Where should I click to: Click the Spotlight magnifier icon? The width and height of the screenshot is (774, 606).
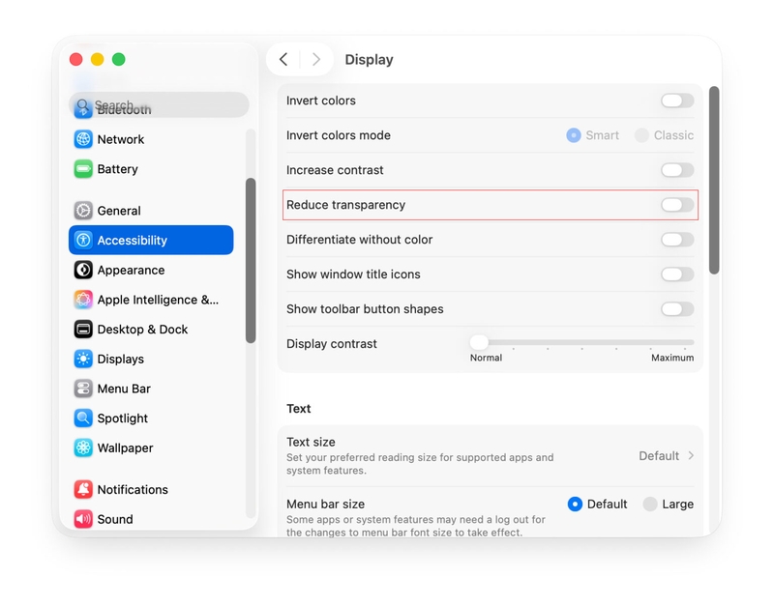click(x=83, y=418)
